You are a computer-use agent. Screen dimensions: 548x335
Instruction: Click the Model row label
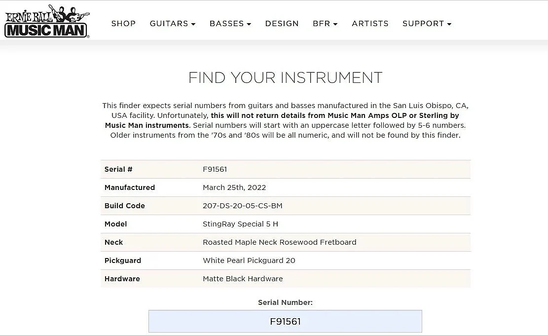(116, 224)
